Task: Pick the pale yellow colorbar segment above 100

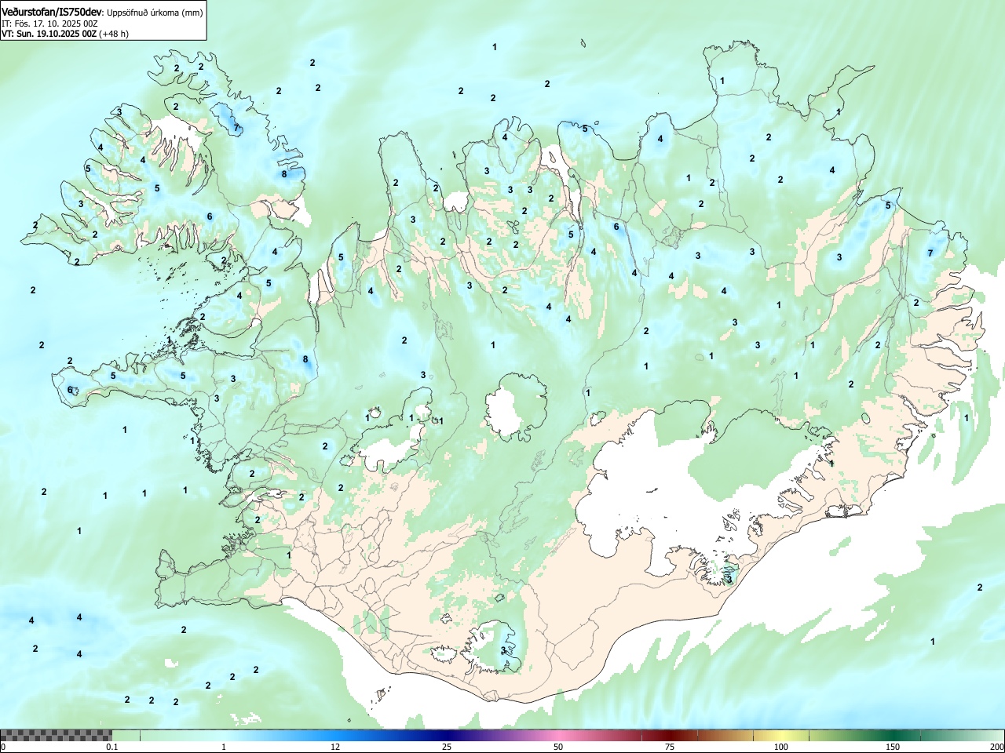Action: (x=781, y=735)
